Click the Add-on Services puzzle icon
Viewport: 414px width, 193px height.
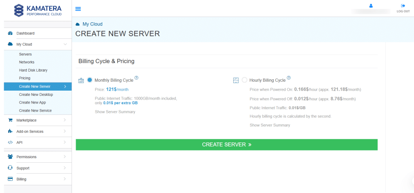[x=10, y=131]
